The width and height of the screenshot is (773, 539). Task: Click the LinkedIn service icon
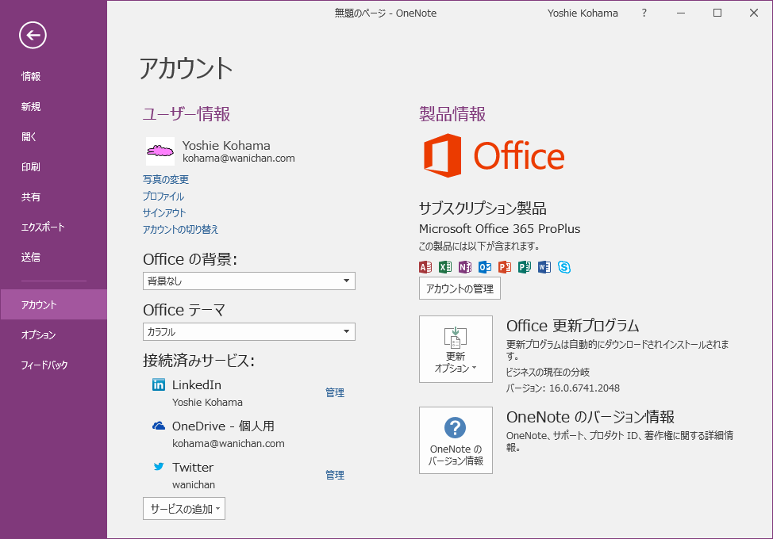tap(159, 384)
